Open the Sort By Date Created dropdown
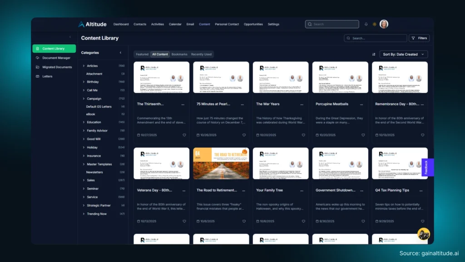Viewport: 465px width, 262px height. pyautogui.click(x=402, y=54)
